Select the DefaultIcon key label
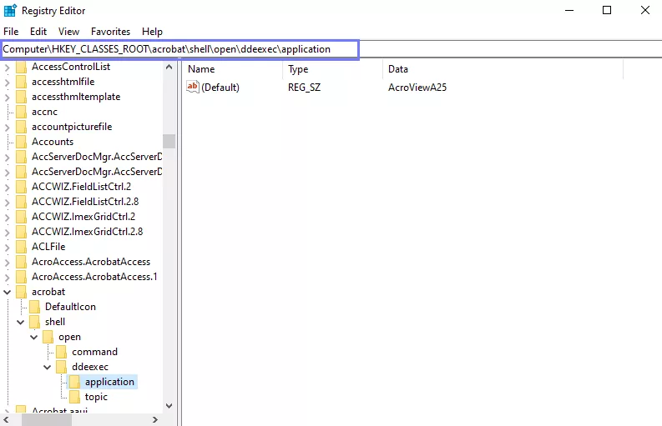The width and height of the screenshot is (662, 426). [70, 307]
